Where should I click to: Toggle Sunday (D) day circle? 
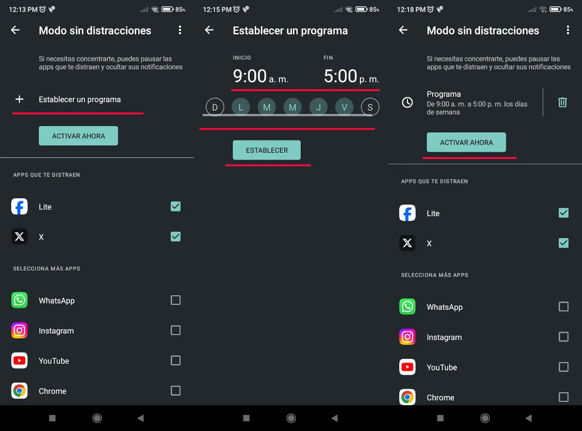215,107
